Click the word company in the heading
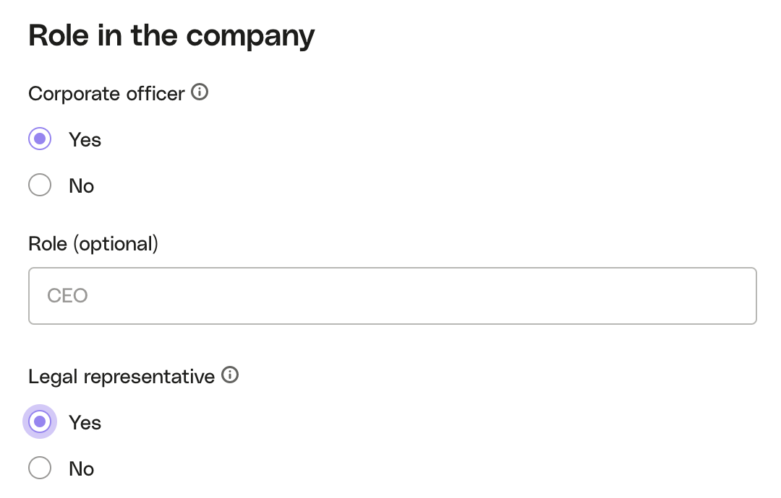 [250, 37]
